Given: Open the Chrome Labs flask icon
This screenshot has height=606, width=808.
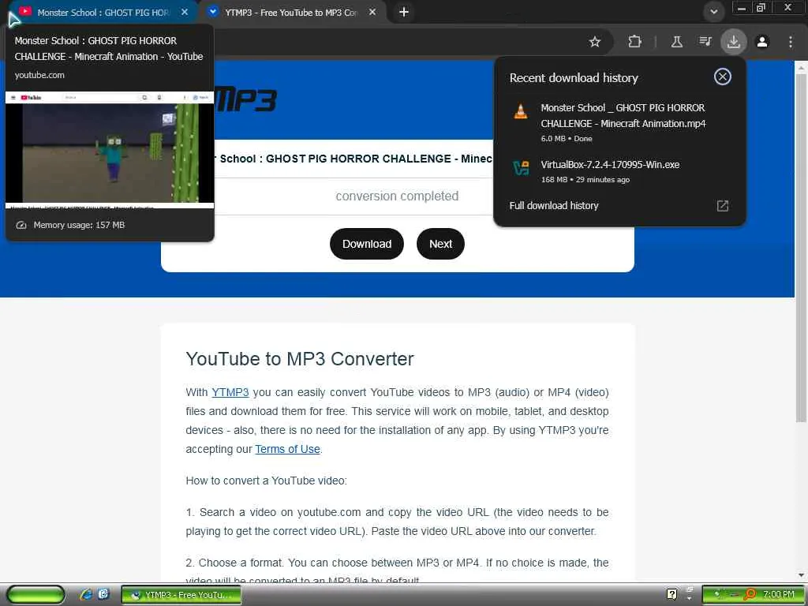Looking at the screenshot, I should pyautogui.click(x=676, y=42).
